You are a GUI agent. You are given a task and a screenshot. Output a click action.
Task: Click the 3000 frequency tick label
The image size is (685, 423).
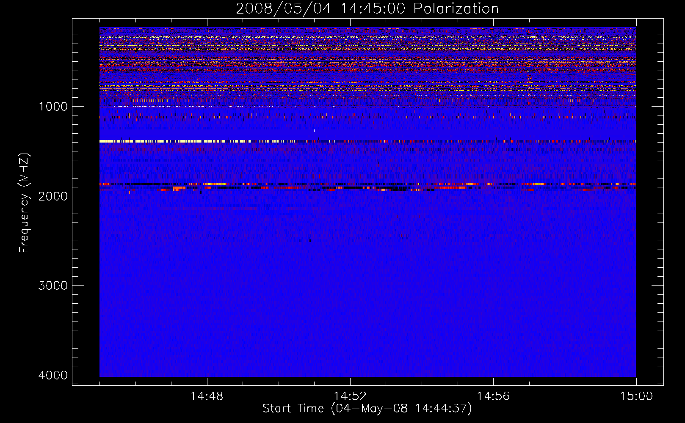click(x=53, y=286)
